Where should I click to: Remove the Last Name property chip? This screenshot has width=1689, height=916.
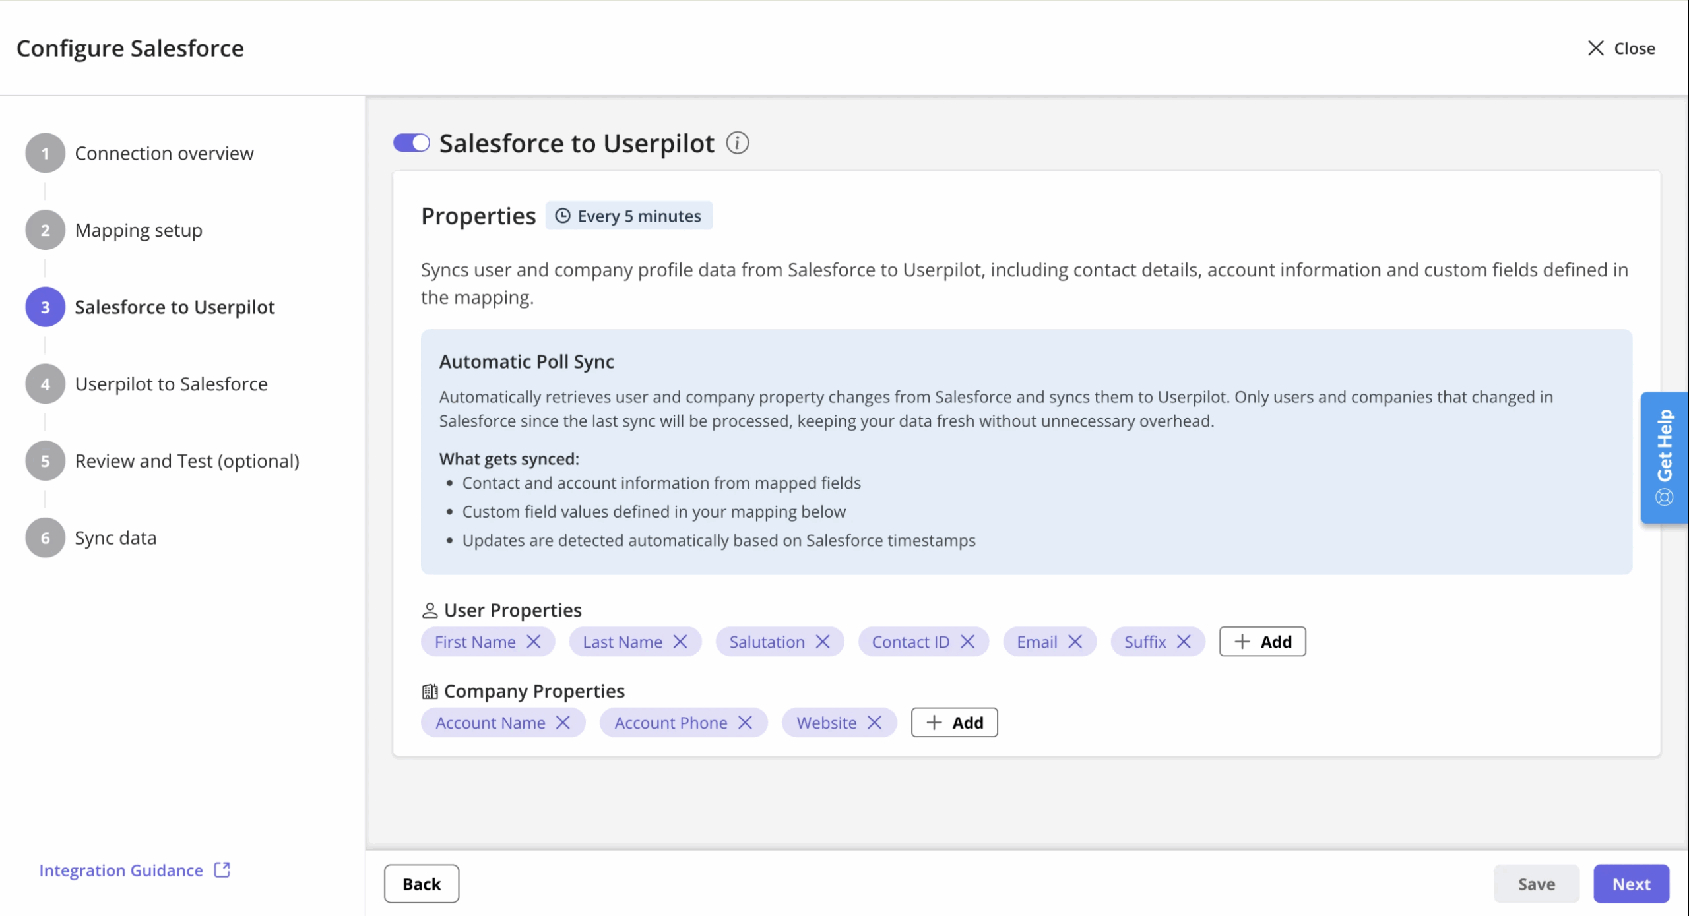click(x=680, y=642)
